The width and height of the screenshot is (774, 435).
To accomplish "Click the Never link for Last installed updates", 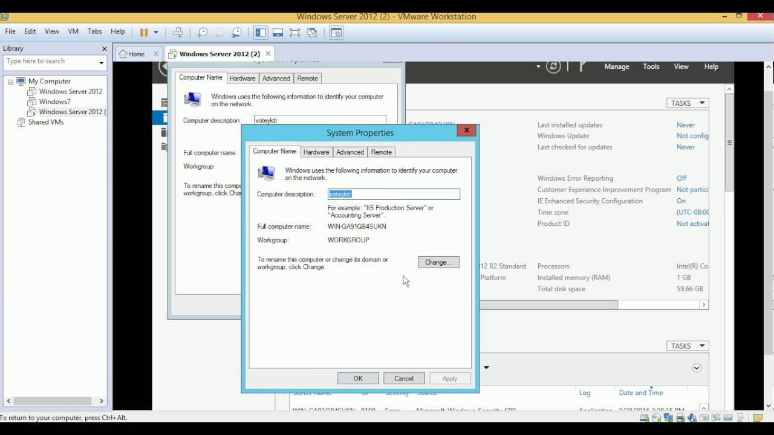I will [x=686, y=125].
